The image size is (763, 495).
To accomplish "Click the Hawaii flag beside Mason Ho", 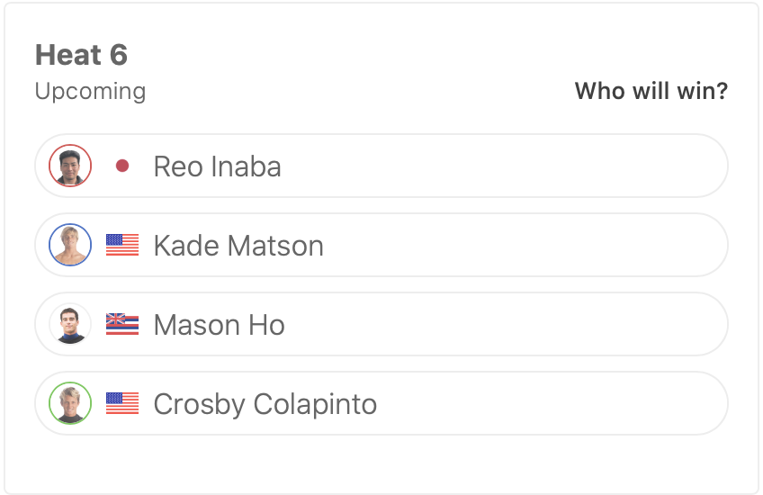I will coord(122,324).
